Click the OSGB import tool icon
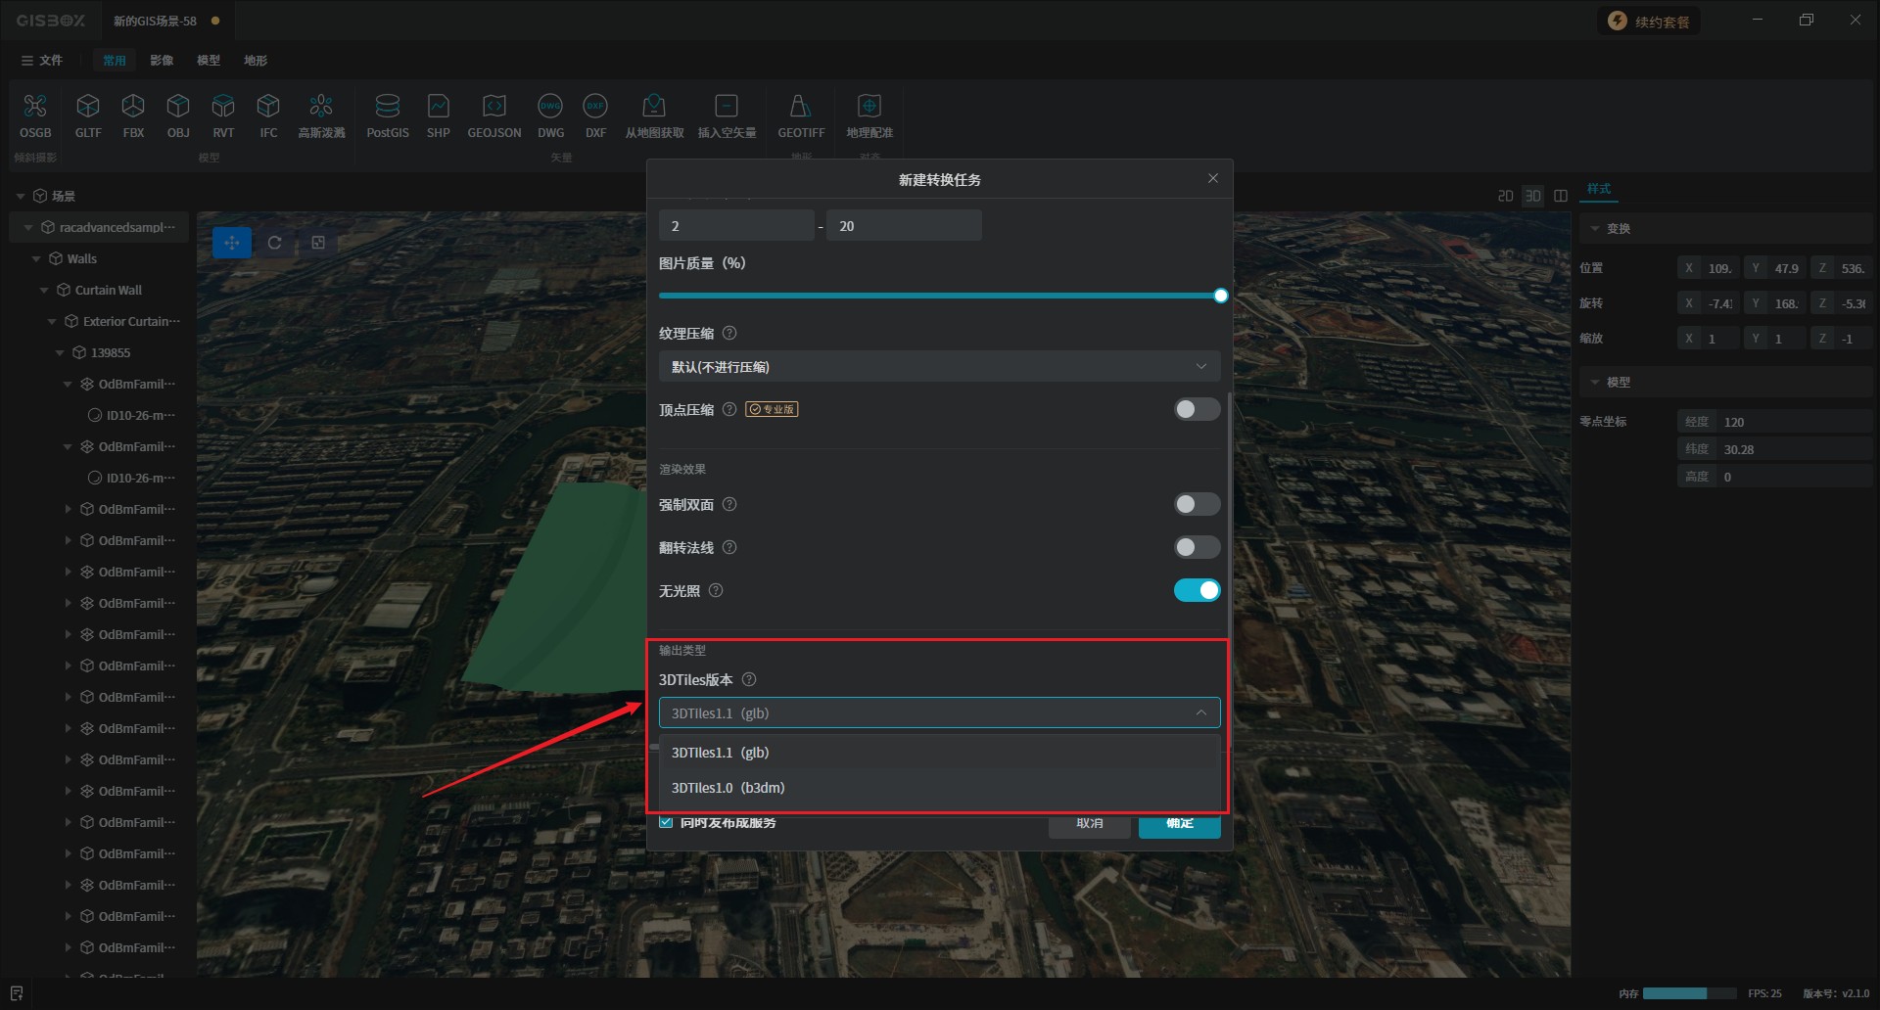Screen dimensions: 1880x1010 point(35,107)
